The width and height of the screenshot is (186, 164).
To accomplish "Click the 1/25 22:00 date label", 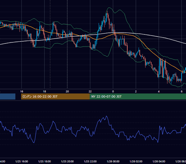I will [90, 161].
